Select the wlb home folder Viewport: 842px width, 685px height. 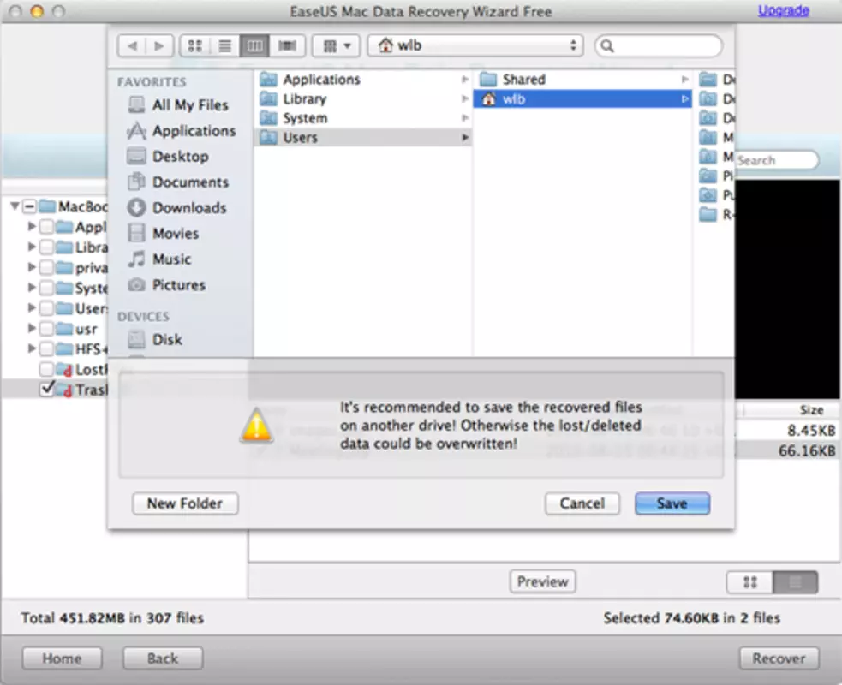[582, 98]
